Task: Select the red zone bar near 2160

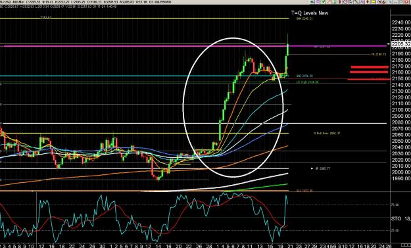Action: tap(369, 72)
